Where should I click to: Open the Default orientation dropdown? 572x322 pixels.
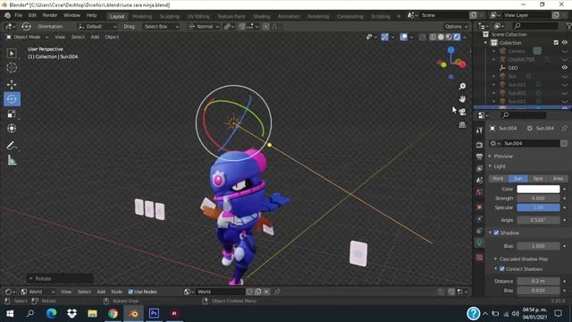tap(97, 26)
